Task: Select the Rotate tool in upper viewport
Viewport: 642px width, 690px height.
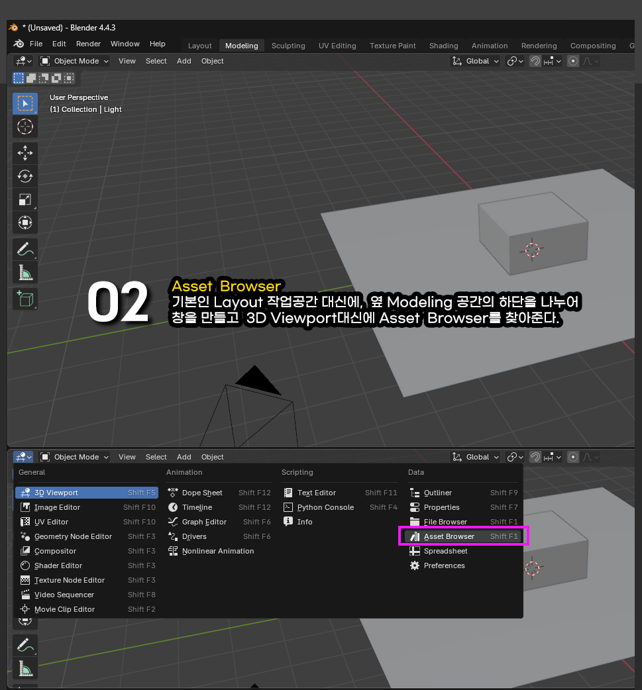Action: [25, 176]
